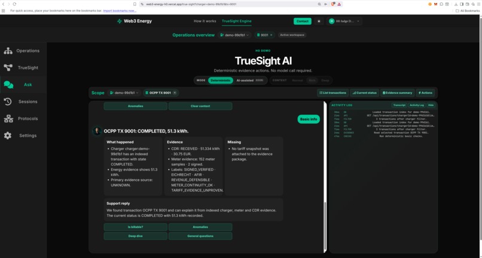Go back in browser history
The height and width of the screenshot is (258, 482).
tap(4, 4)
